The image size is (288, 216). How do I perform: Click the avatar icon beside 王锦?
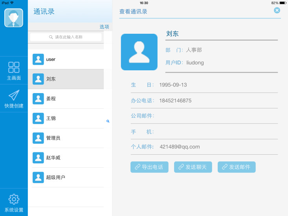tap(38, 118)
